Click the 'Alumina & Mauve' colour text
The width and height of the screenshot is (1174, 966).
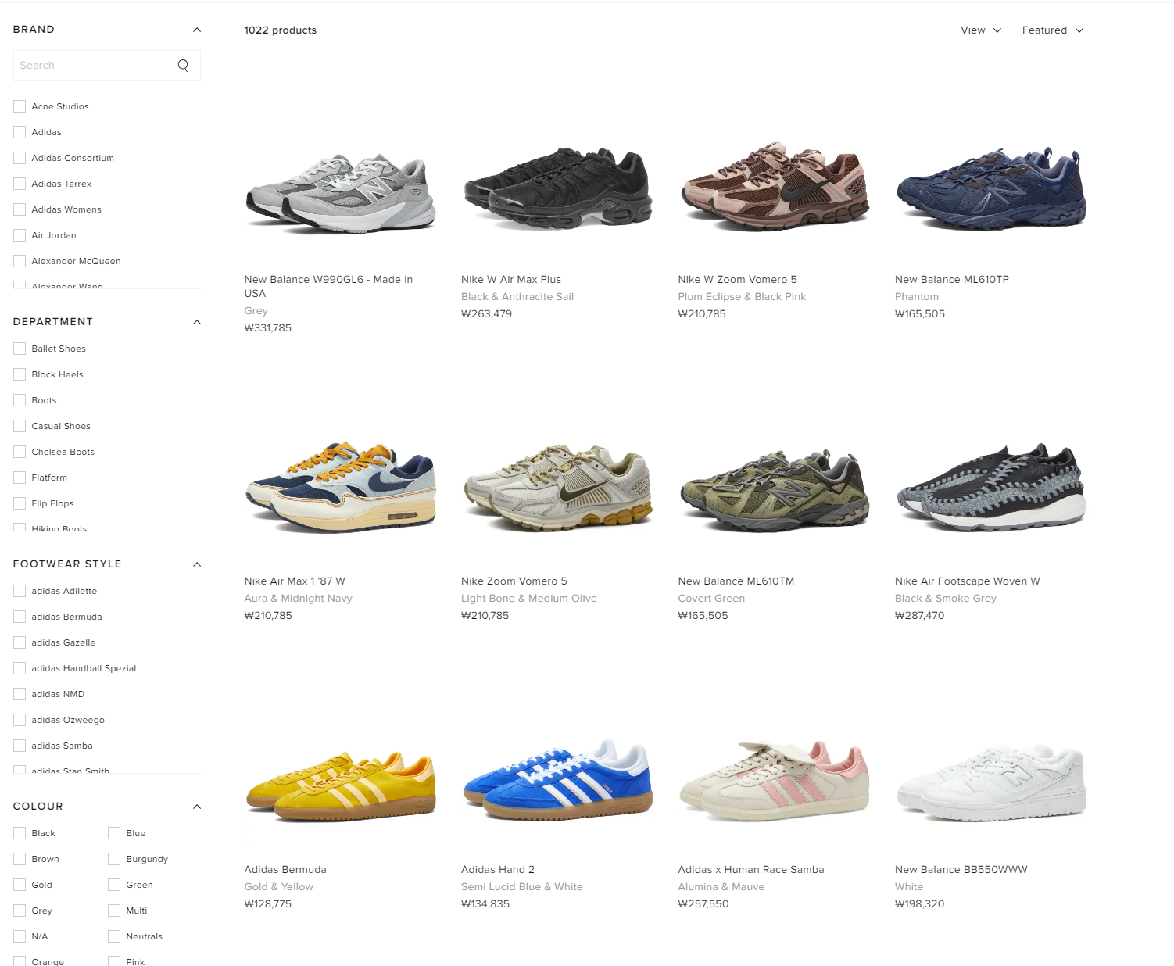[721, 887]
